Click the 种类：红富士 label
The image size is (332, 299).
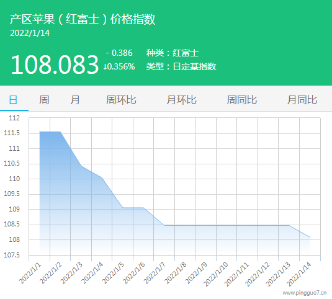click(x=172, y=53)
